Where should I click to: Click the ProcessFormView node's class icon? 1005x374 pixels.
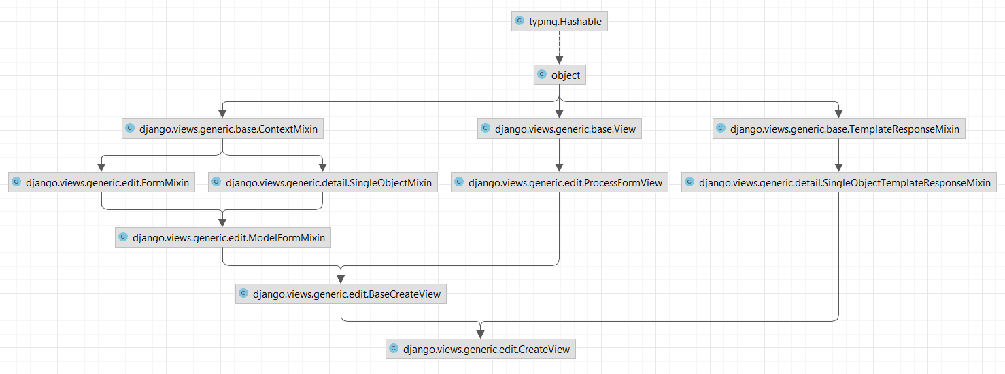pos(460,182)
